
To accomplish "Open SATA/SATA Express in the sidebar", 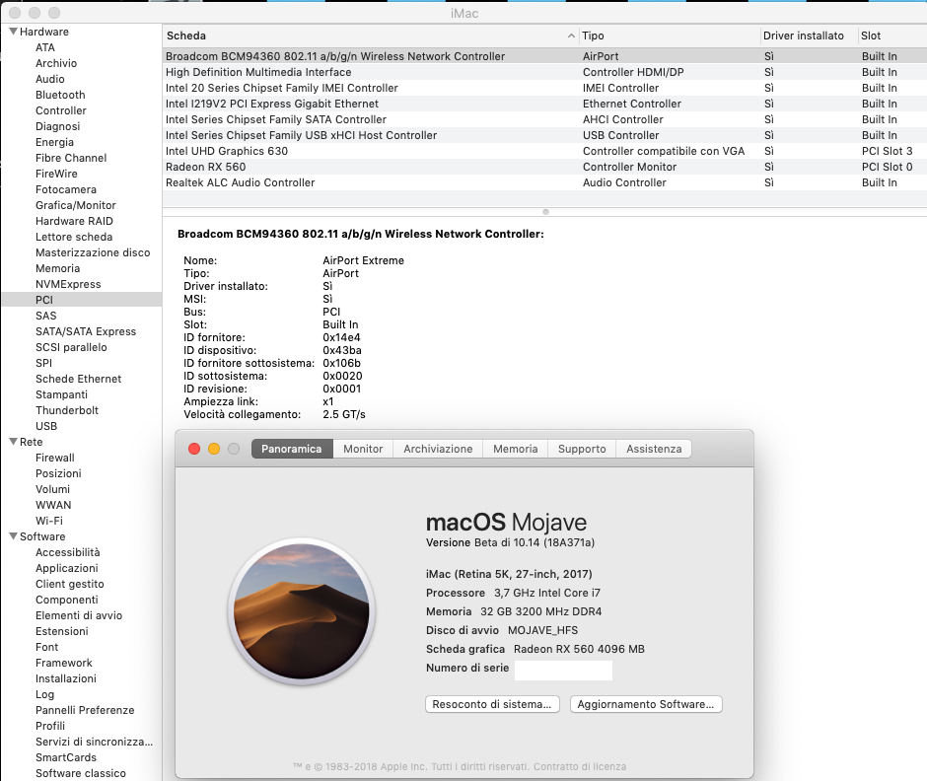I will click(x=86, y=331).
